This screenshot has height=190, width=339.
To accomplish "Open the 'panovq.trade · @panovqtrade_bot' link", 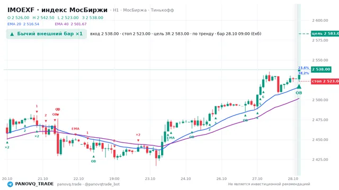I will [88, 184].
